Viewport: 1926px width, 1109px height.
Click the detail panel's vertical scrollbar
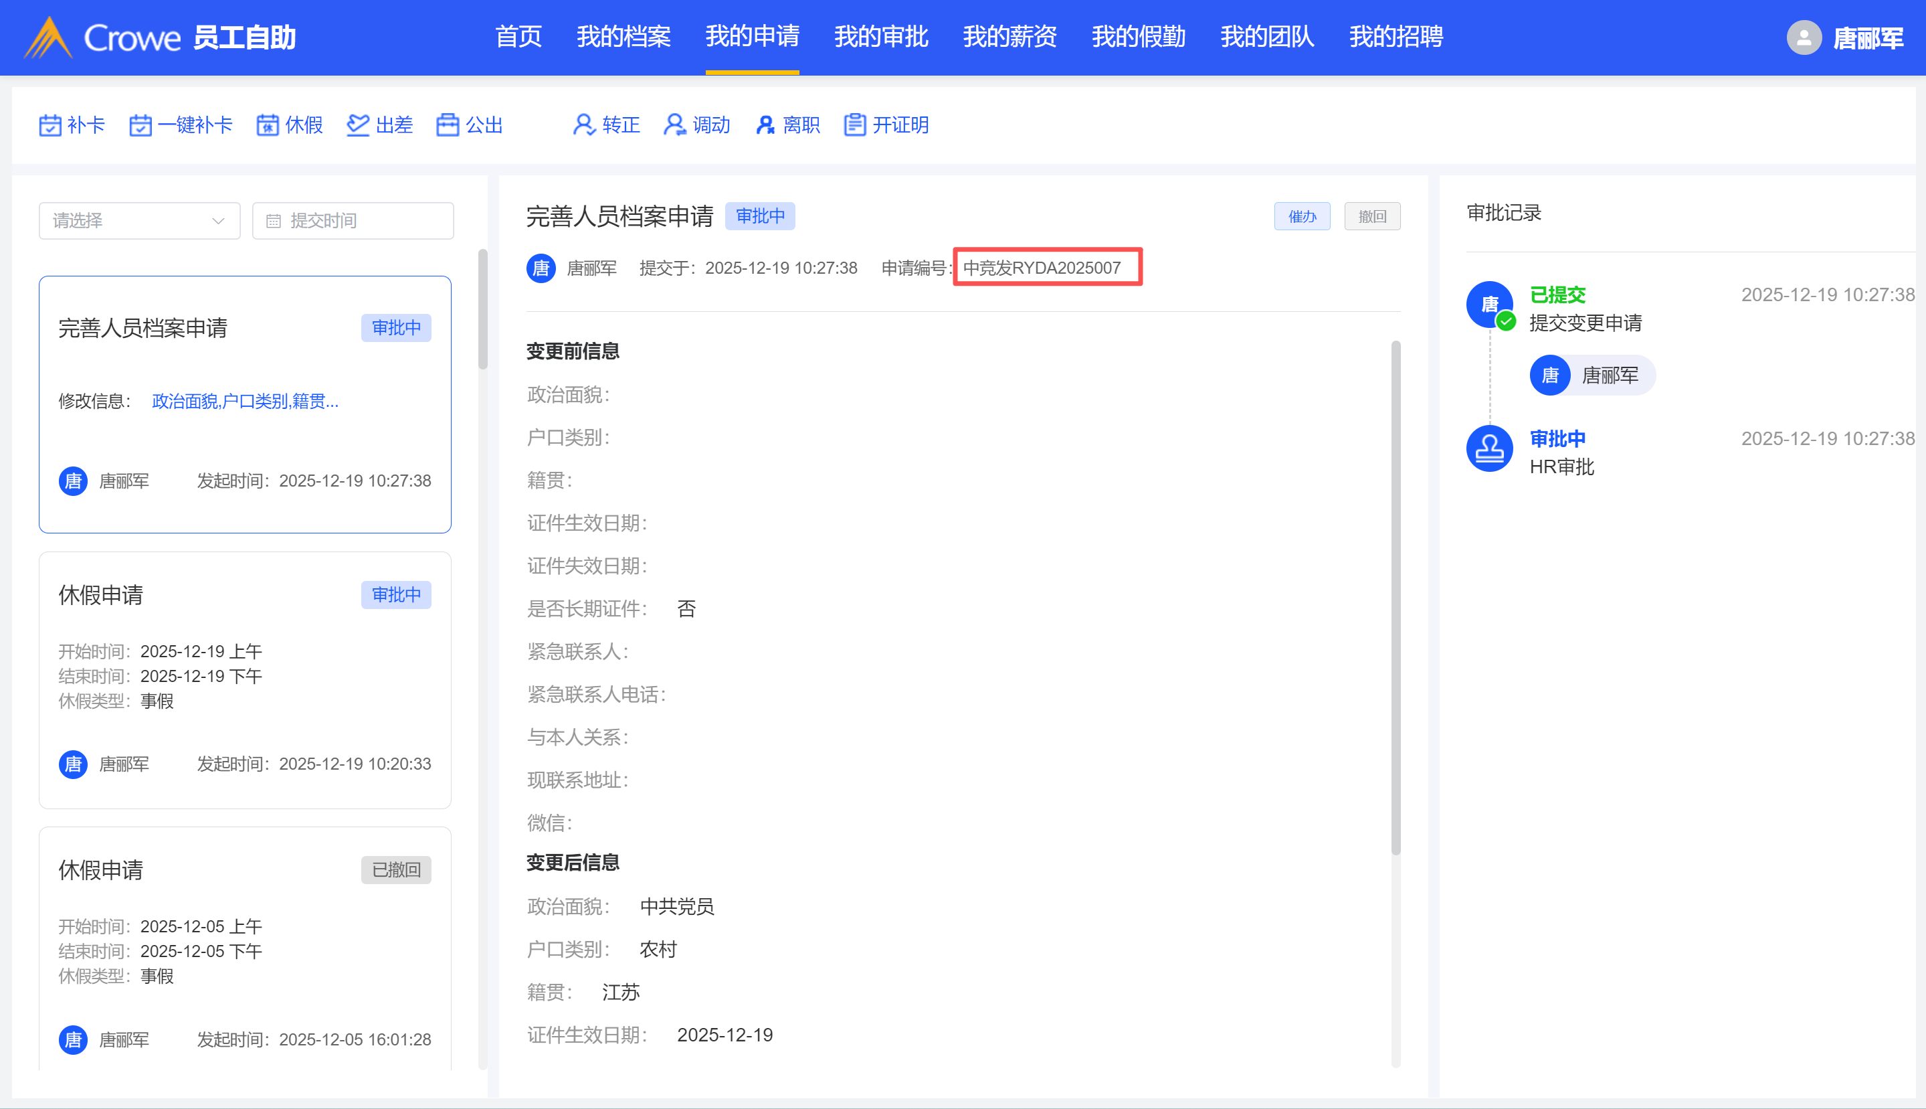tap(1395, 598)
